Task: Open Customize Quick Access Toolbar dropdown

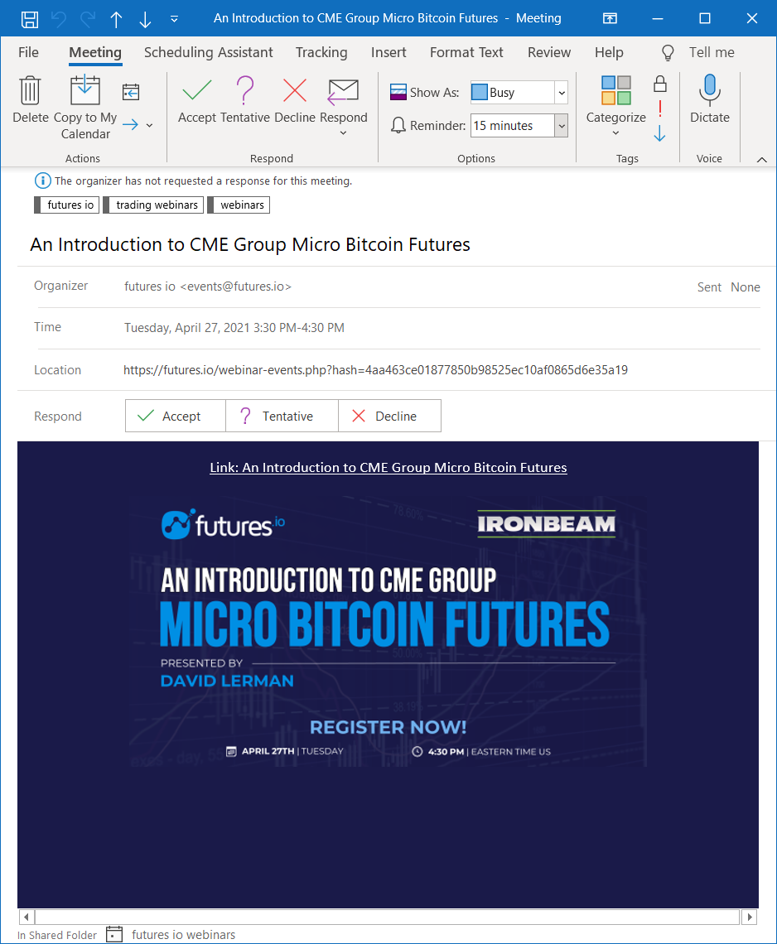Action: pyautogui.click(x=174, y=19)
